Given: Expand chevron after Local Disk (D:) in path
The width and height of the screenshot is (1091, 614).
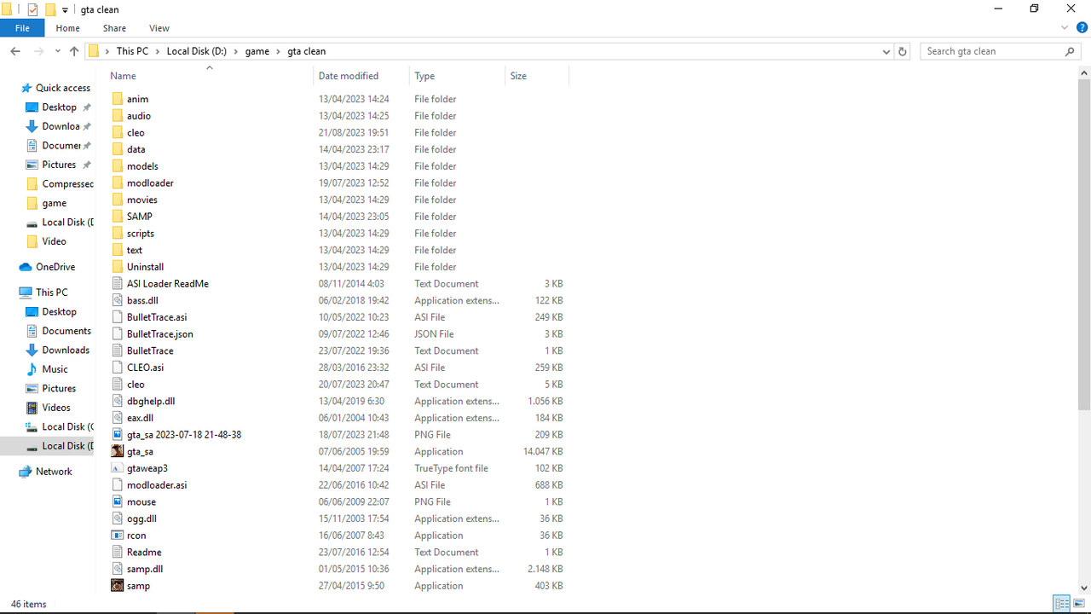Looking at the screenshot, I should [x=235, y=51].
